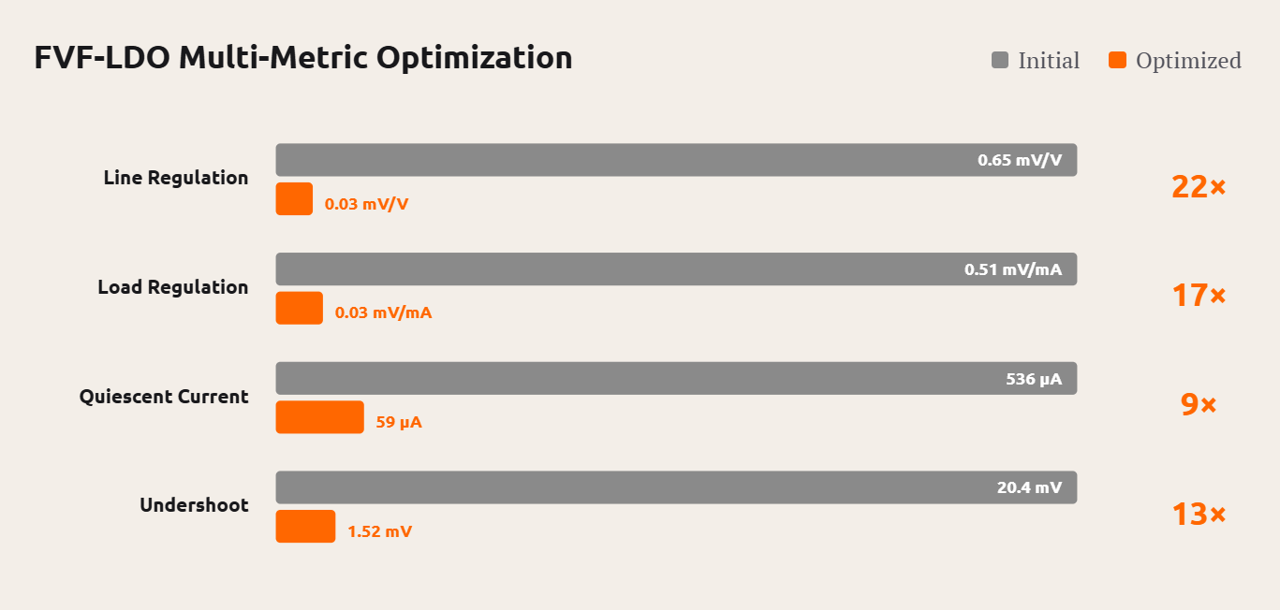Click the orange 59 µA optimized bar

tap(319, 417)
